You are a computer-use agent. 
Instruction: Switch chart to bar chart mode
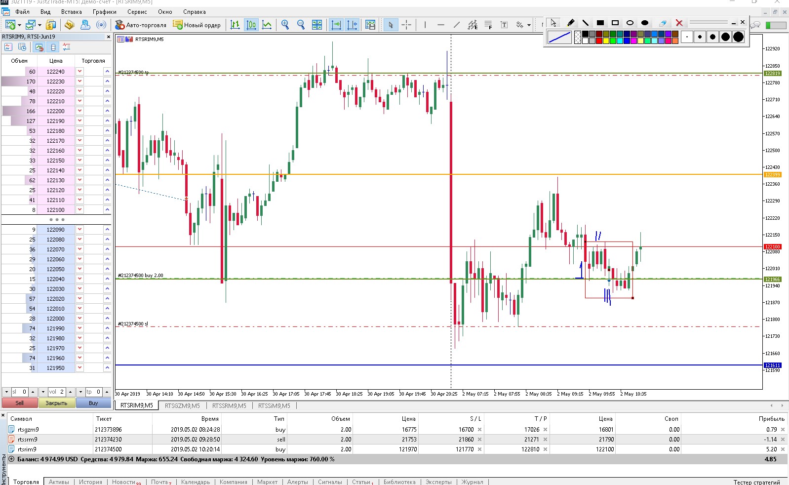click(235, 25)
